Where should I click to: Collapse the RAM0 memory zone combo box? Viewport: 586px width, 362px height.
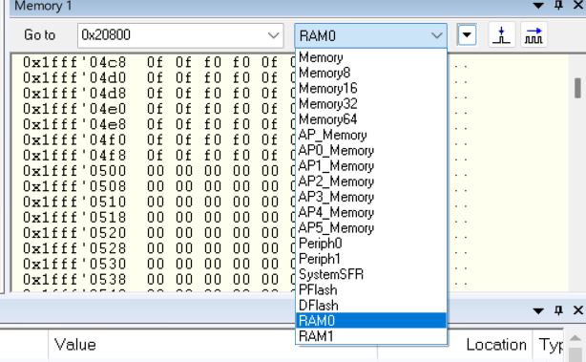point(436,36)
